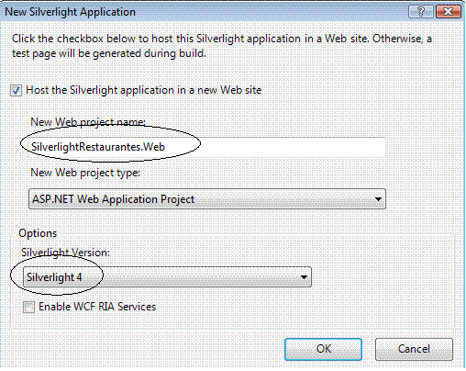466x371 pixels.
Task: Click the question mark help button
Action: pyautogui.click(x=421, y=12)
